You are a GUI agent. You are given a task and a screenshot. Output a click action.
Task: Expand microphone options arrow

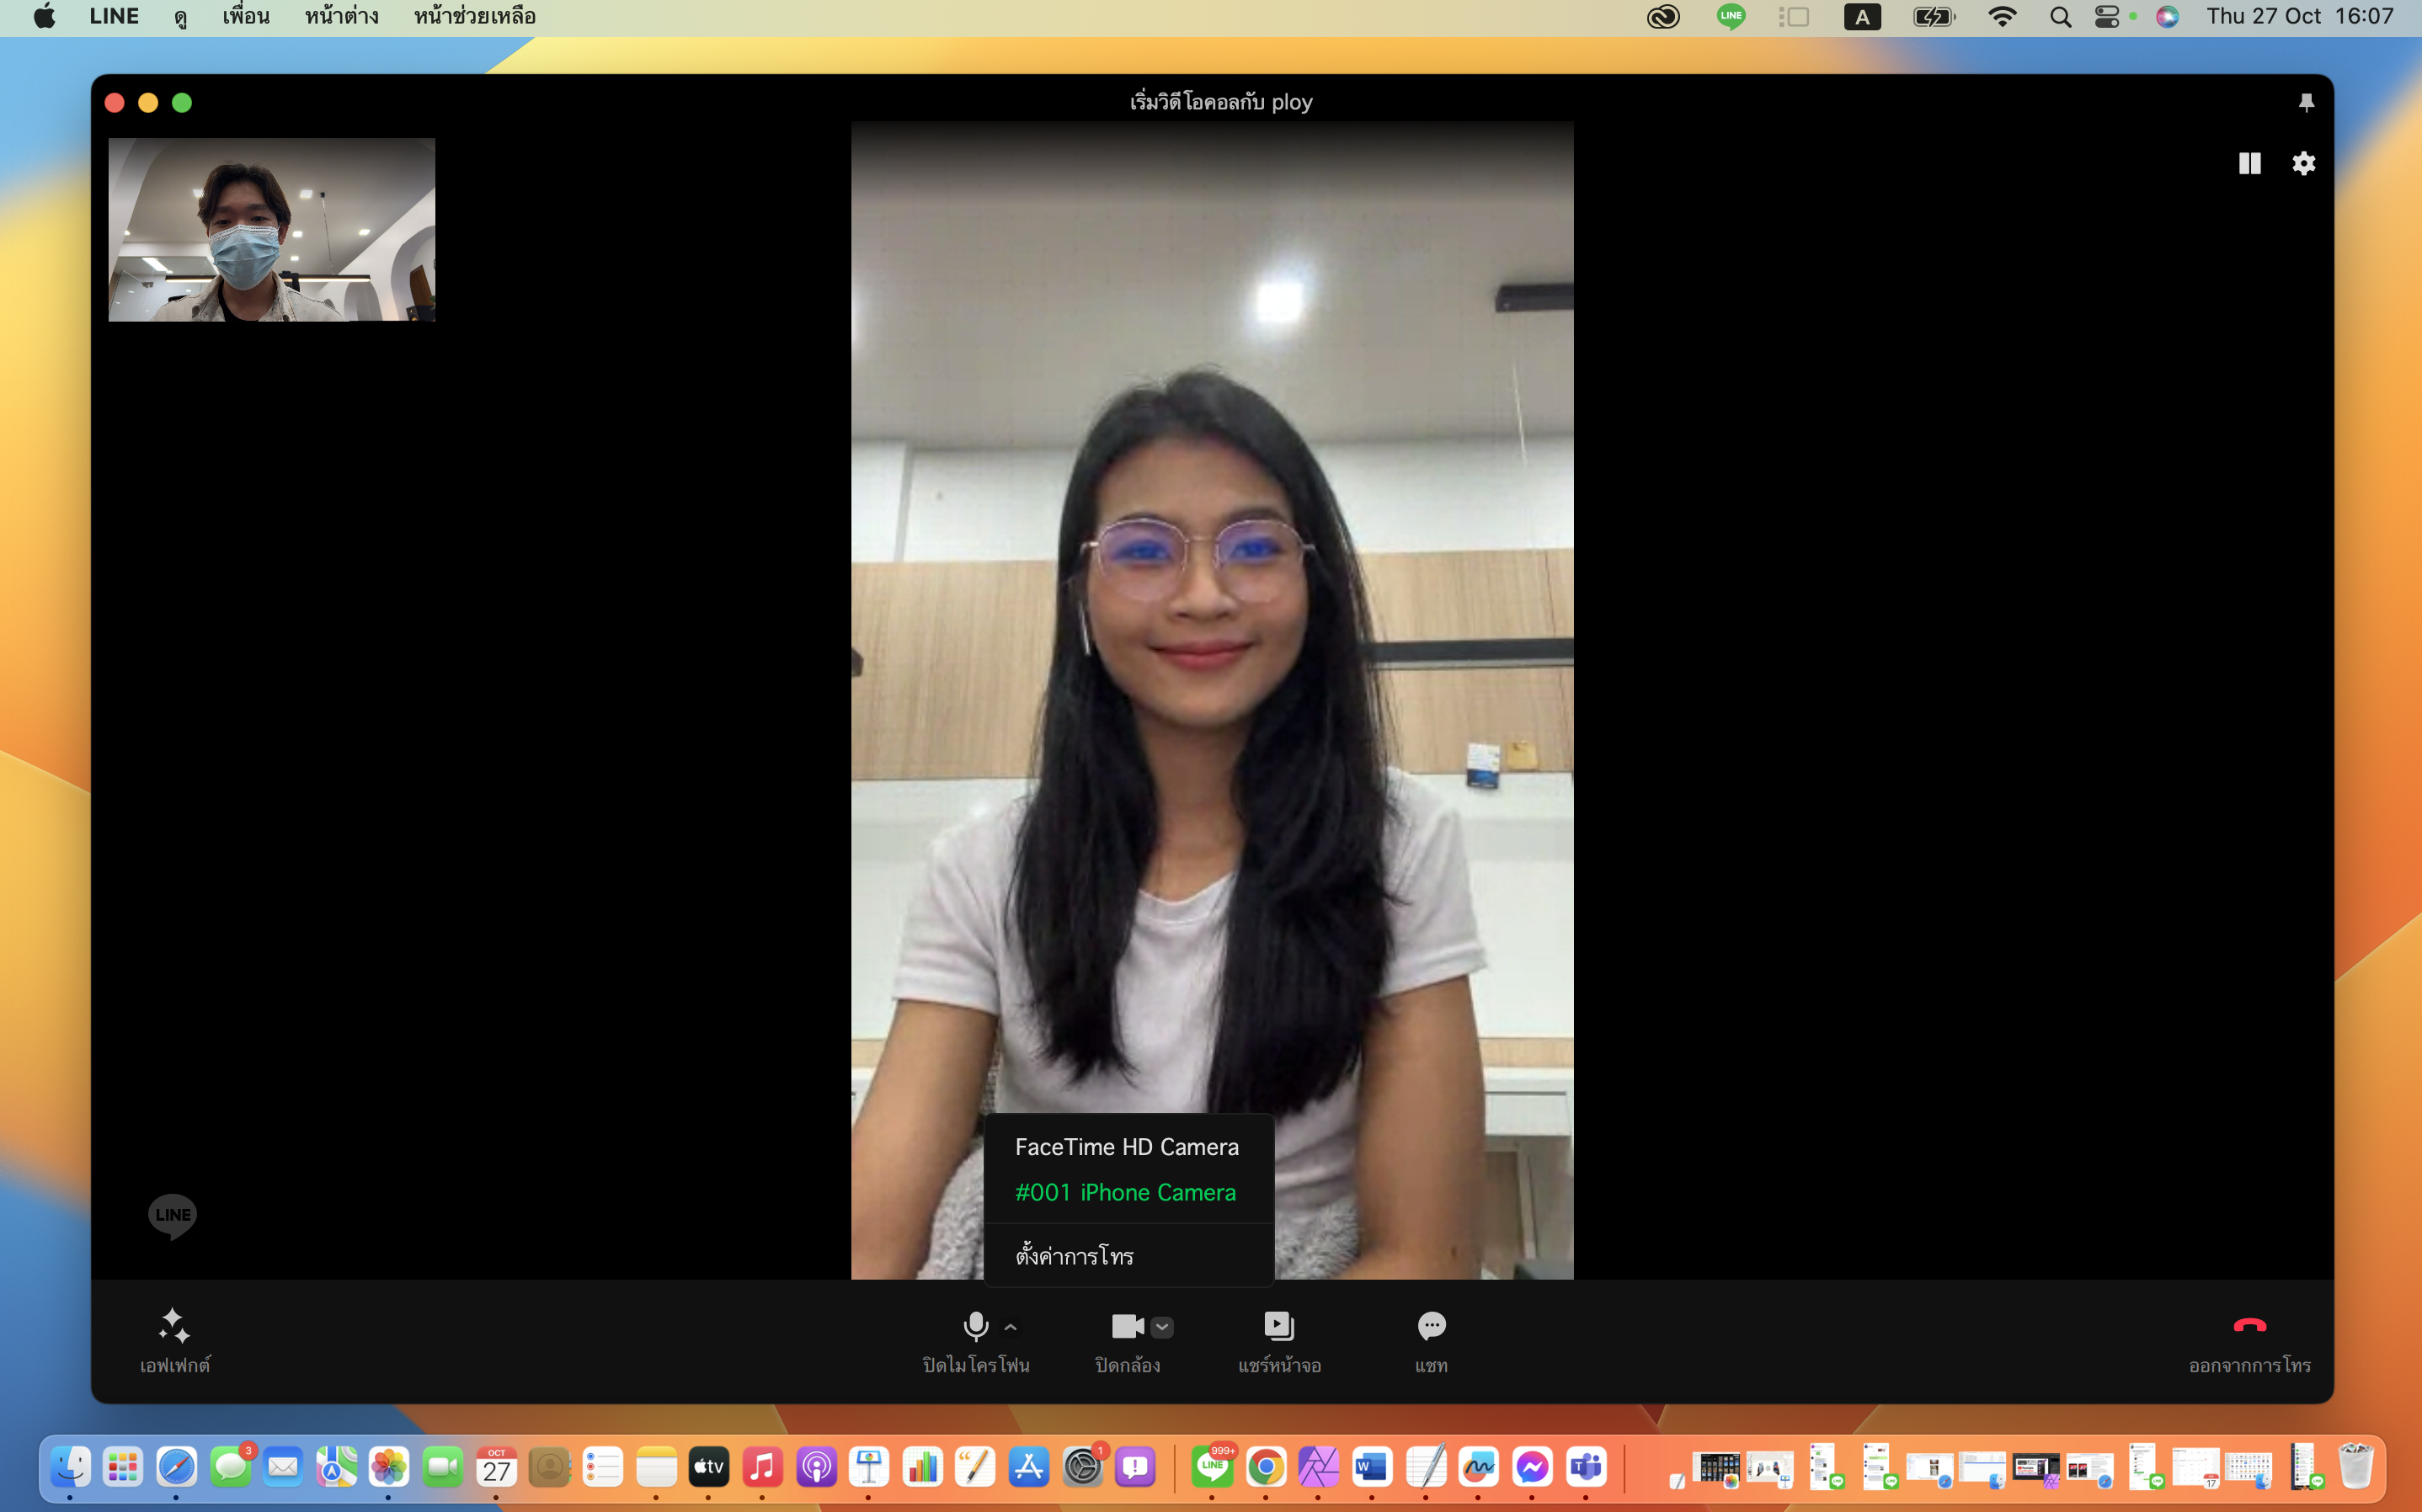(x=1010, y=1327)
